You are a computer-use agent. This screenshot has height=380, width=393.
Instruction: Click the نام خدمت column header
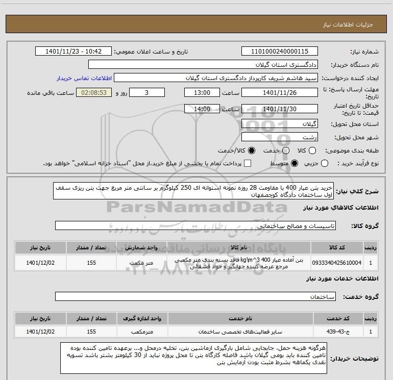pos(240,318)
